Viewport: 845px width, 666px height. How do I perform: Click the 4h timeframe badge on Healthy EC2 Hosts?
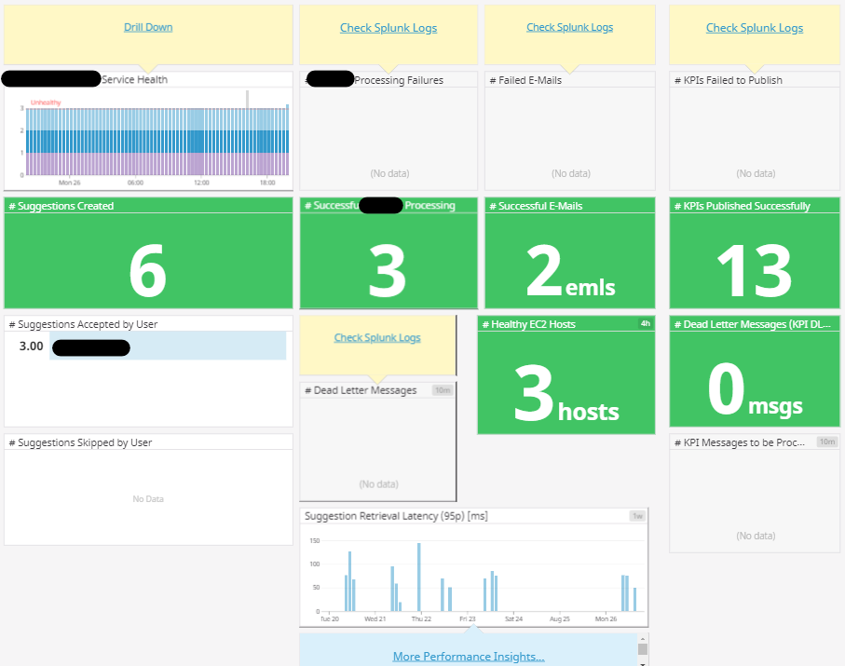[x=644, y=324]
